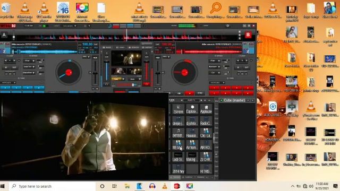Open Filter effect dropdown on deck B

click(x=215, y=61)
